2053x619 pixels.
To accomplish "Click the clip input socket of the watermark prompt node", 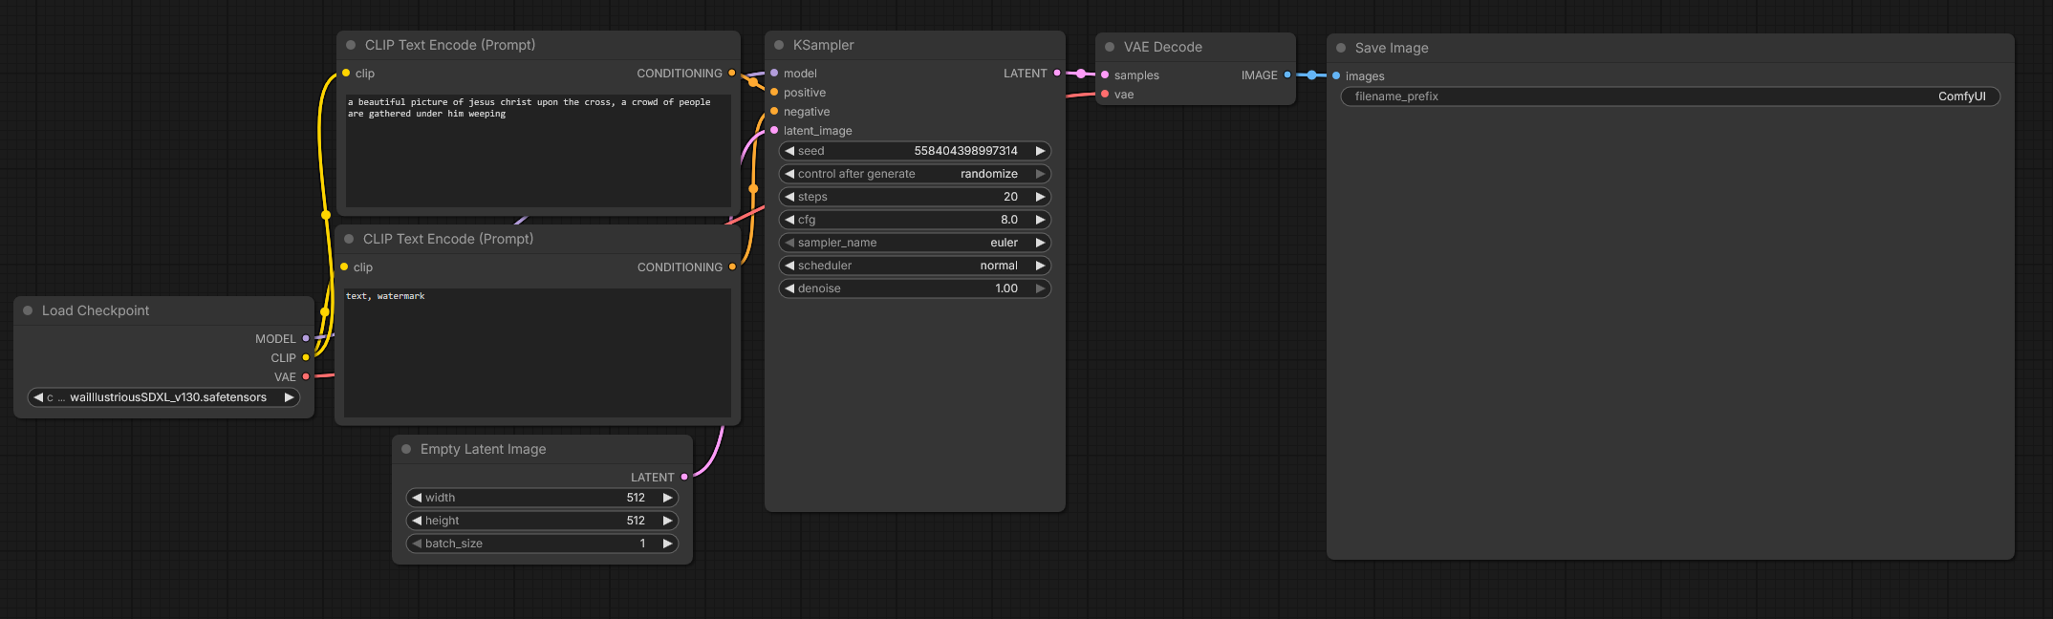I will [x=344, y=267].
